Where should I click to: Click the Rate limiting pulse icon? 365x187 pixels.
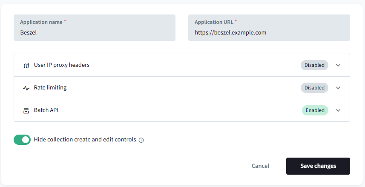26,88
